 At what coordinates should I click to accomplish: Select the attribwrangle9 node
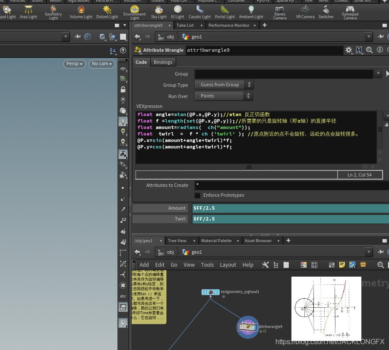point(247,327)
